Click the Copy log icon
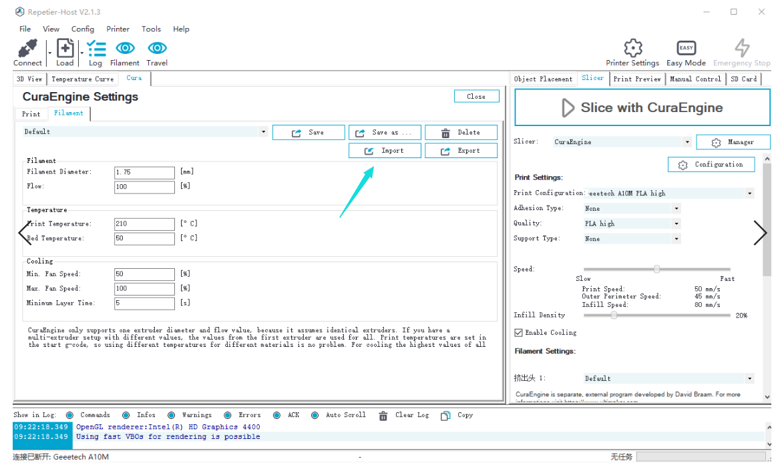Screen dimensions: 776x463 click(x=445, y=416)
